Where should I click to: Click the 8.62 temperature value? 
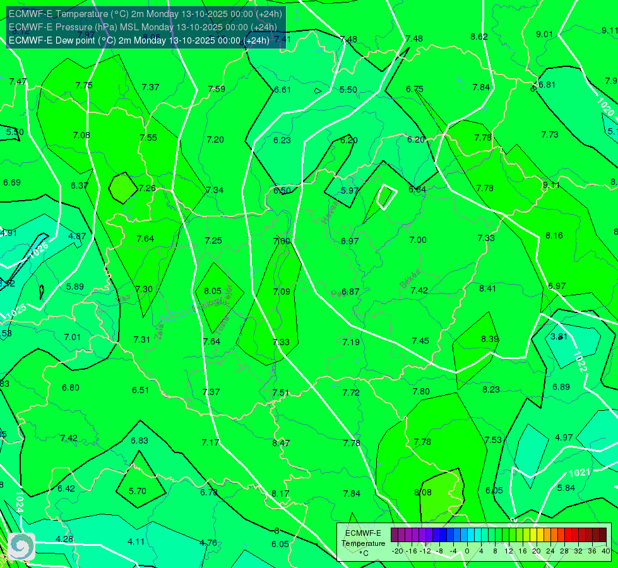tap(479, 37)
